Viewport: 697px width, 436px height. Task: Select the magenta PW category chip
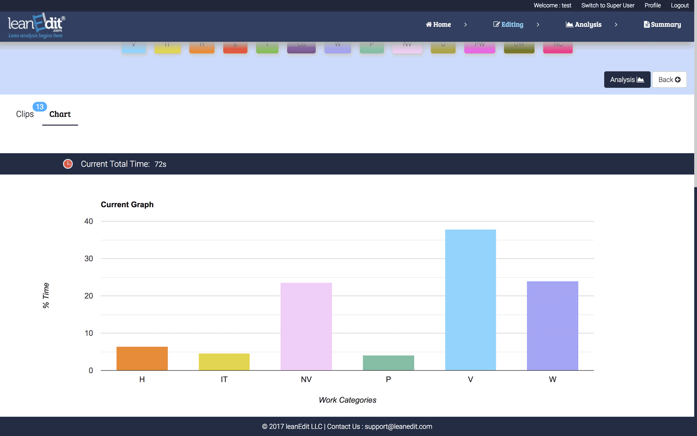point(480,47)
